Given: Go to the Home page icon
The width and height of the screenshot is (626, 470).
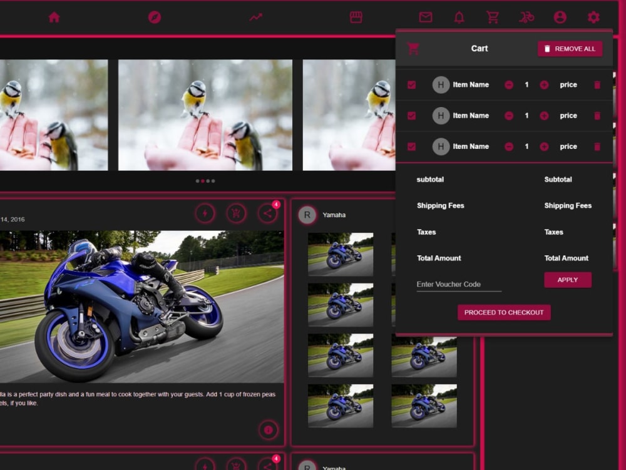Looking at the screenshot, I should click(54, 17).
